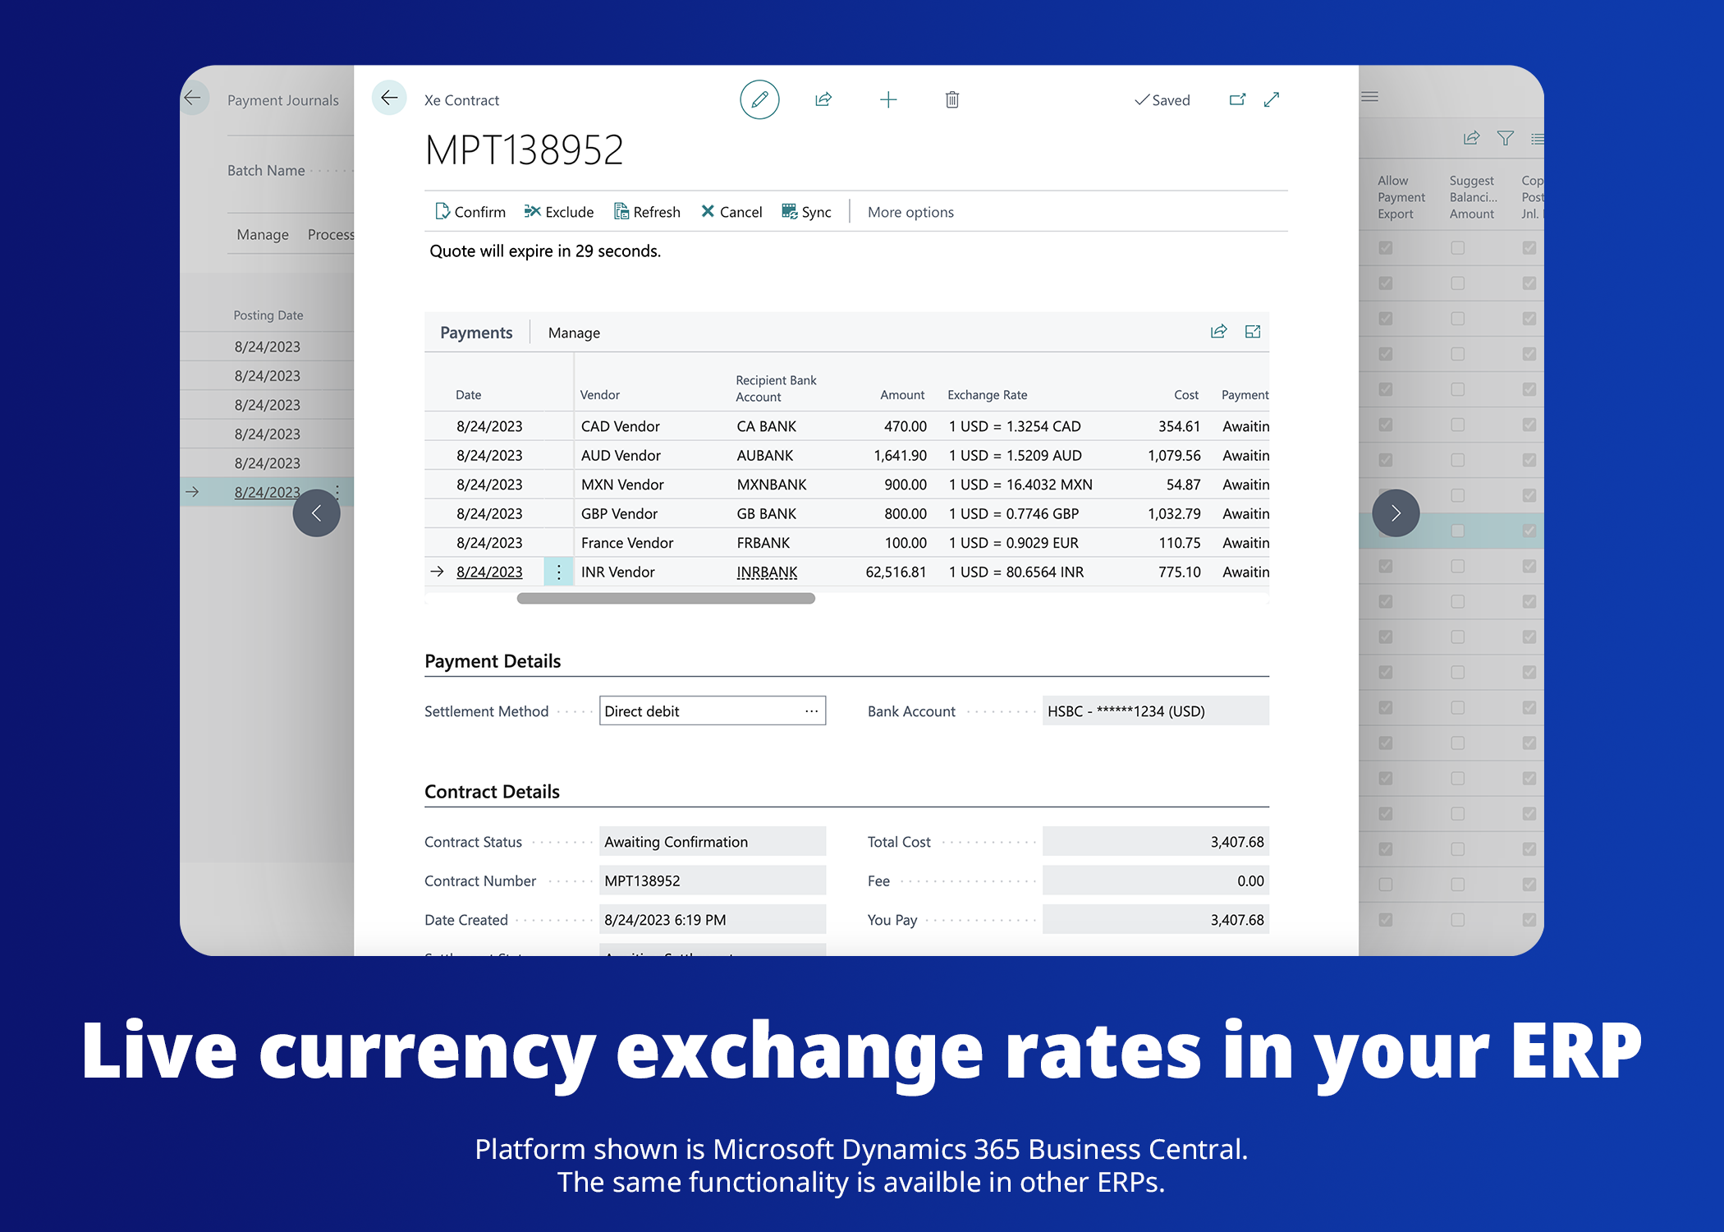
Task: Open the More options menu
Action: pyautogui.click(x=910, y=211)
